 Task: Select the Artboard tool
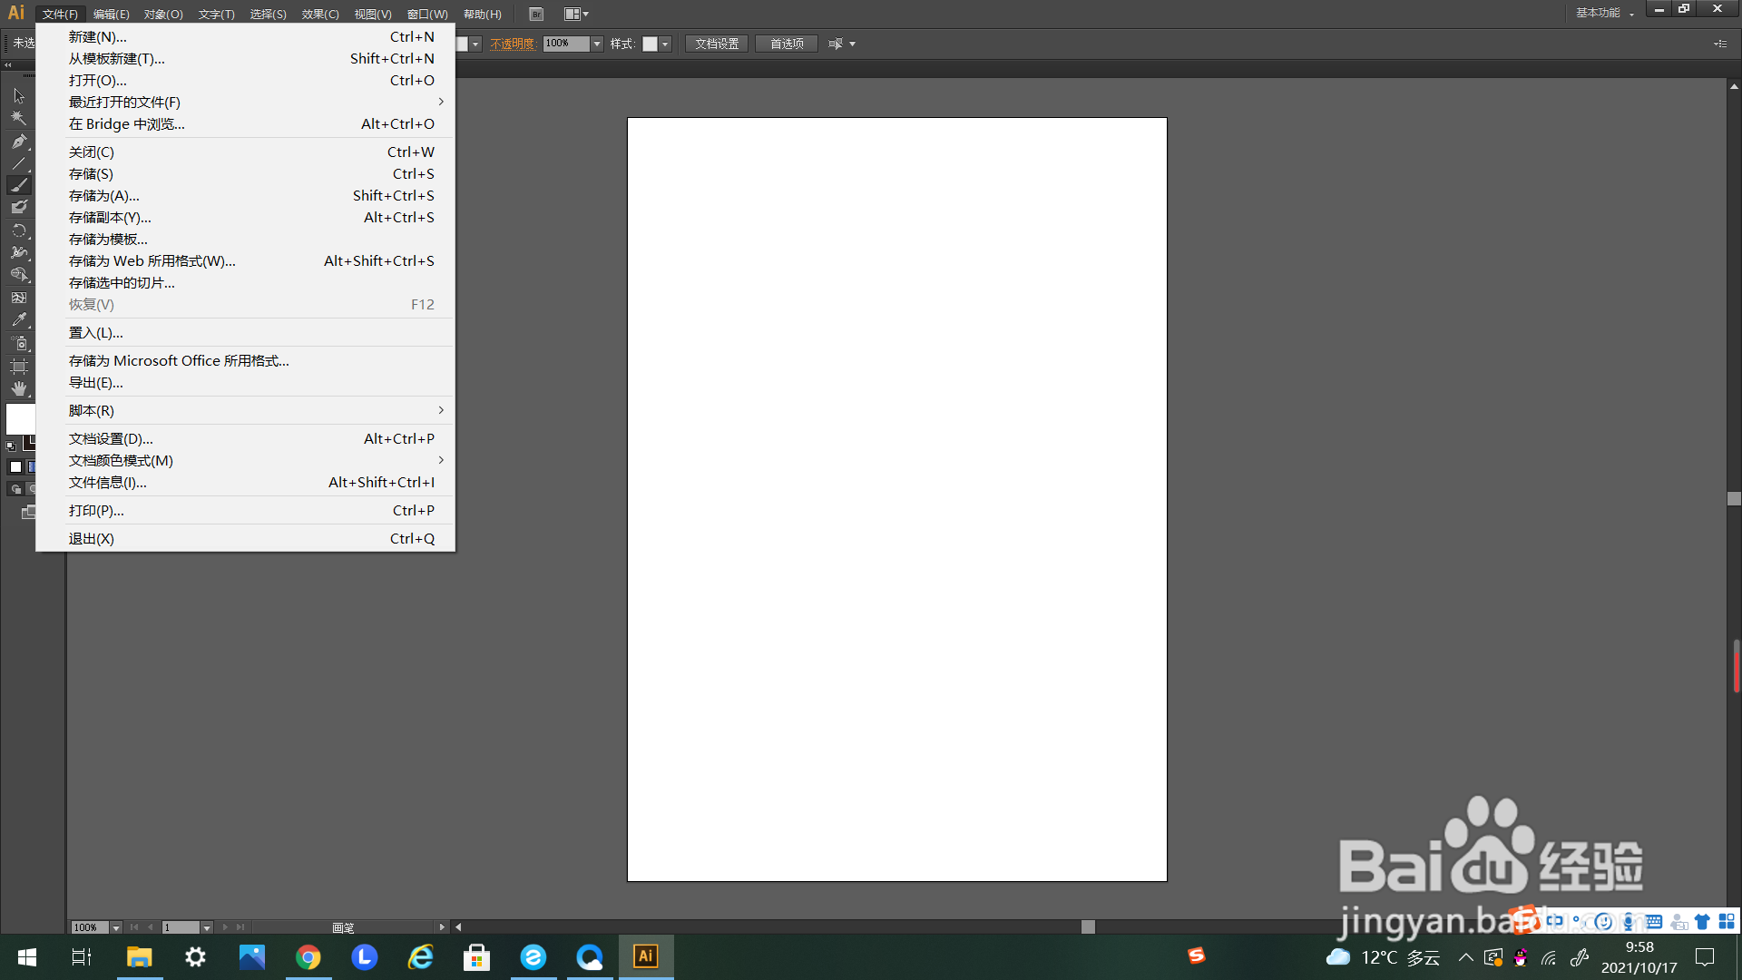pyautogui.click(x=19, y=367)
